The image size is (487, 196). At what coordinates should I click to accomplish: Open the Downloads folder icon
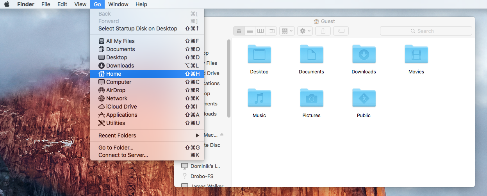(x=364, y=55)
